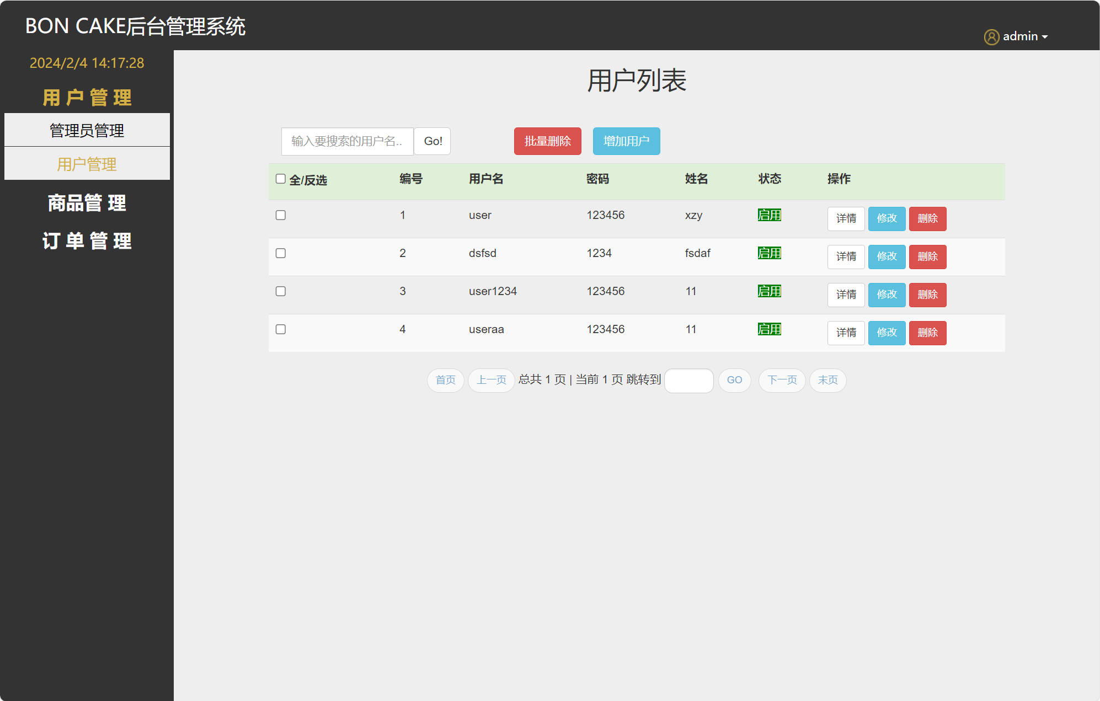Click the page jump input field

[688, 380]
